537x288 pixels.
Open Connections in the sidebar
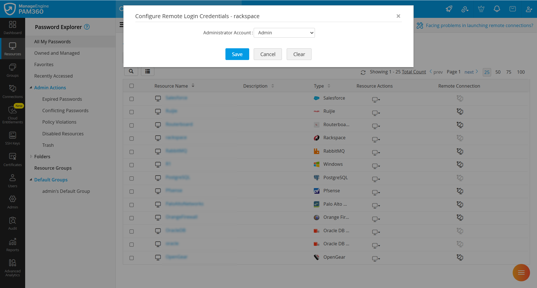coord(13,92)
